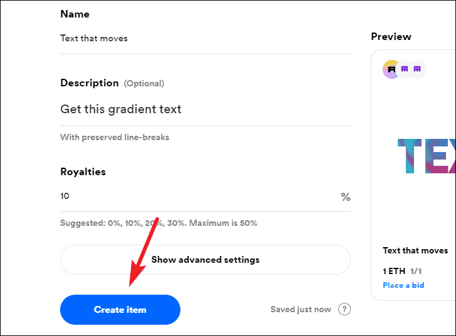Click the Preview heading
The width and height of the screenshot is (456, 336).
391,36
